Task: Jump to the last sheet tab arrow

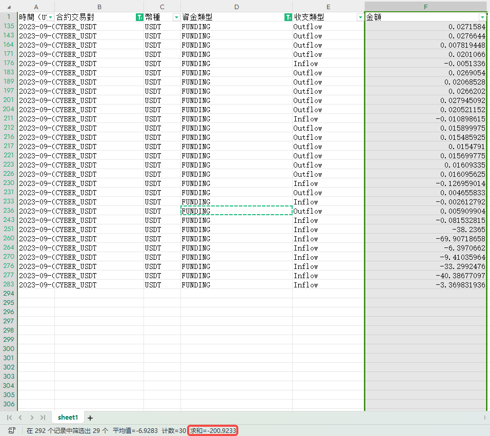Action: [43, 418]
